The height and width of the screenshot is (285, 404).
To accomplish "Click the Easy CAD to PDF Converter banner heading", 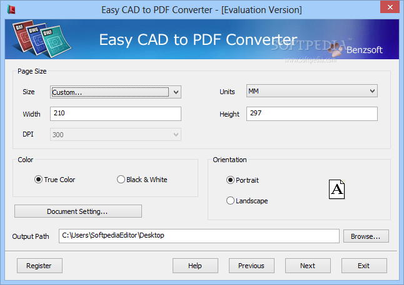I will pos(198,40).
